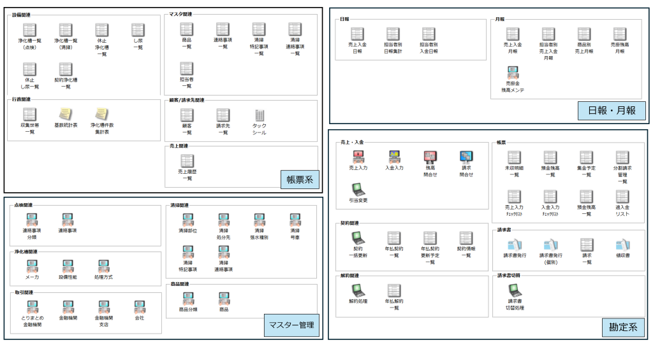This screenshot has height=347, width=653.
Task: Open 清掃号車 master icon
Action: coord(295,220)
